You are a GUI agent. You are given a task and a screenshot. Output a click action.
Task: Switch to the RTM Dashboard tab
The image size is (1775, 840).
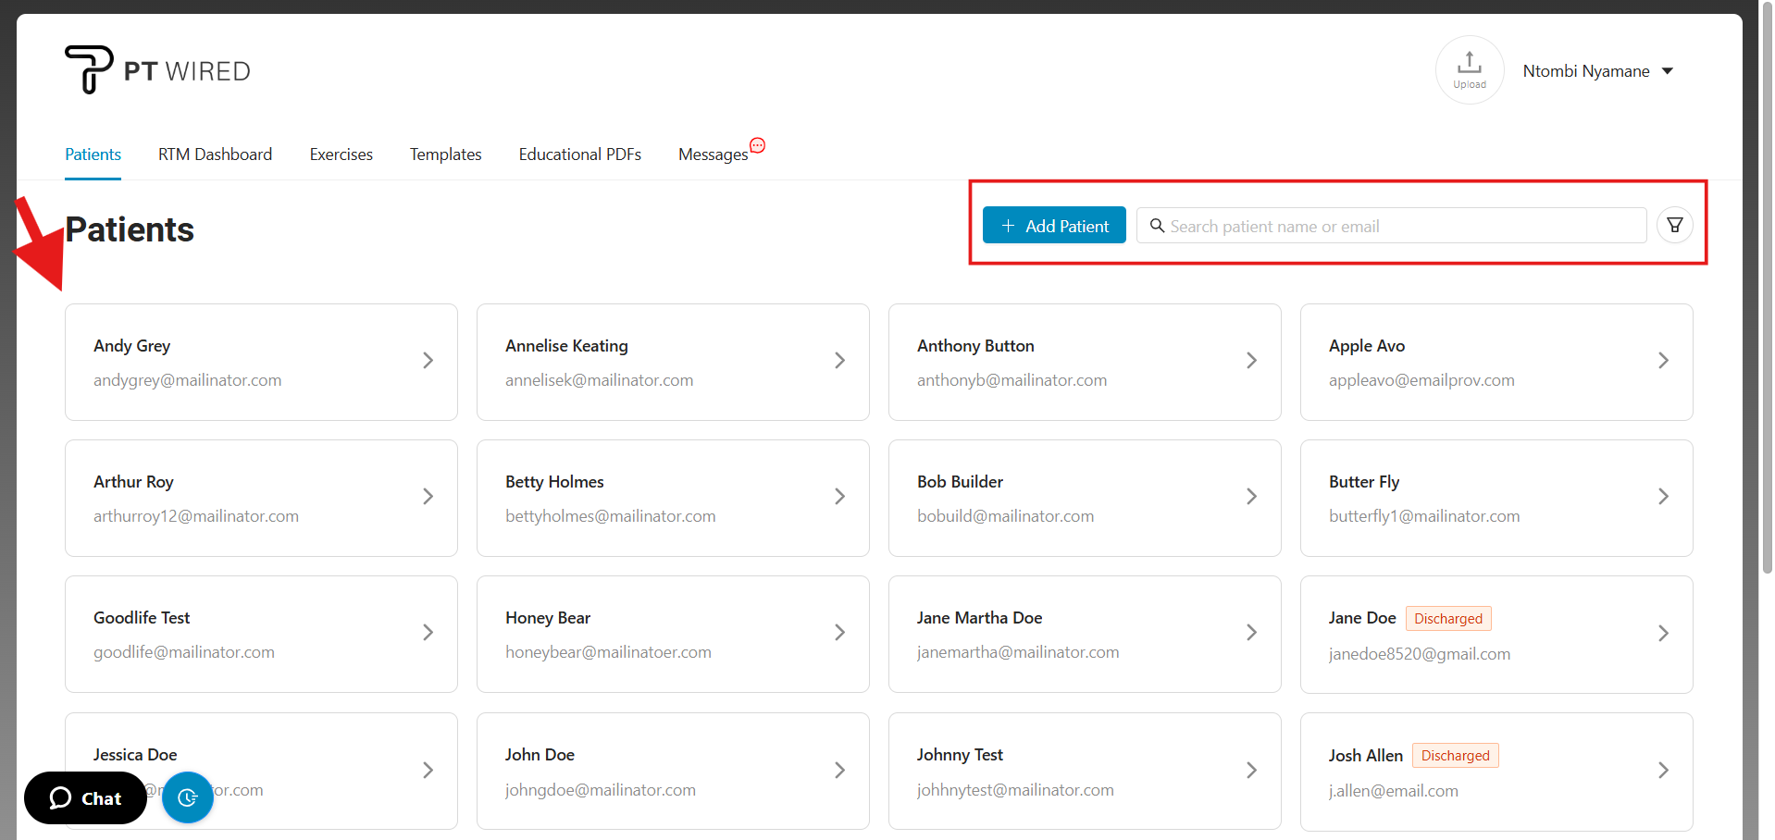[x=215, y=154]
